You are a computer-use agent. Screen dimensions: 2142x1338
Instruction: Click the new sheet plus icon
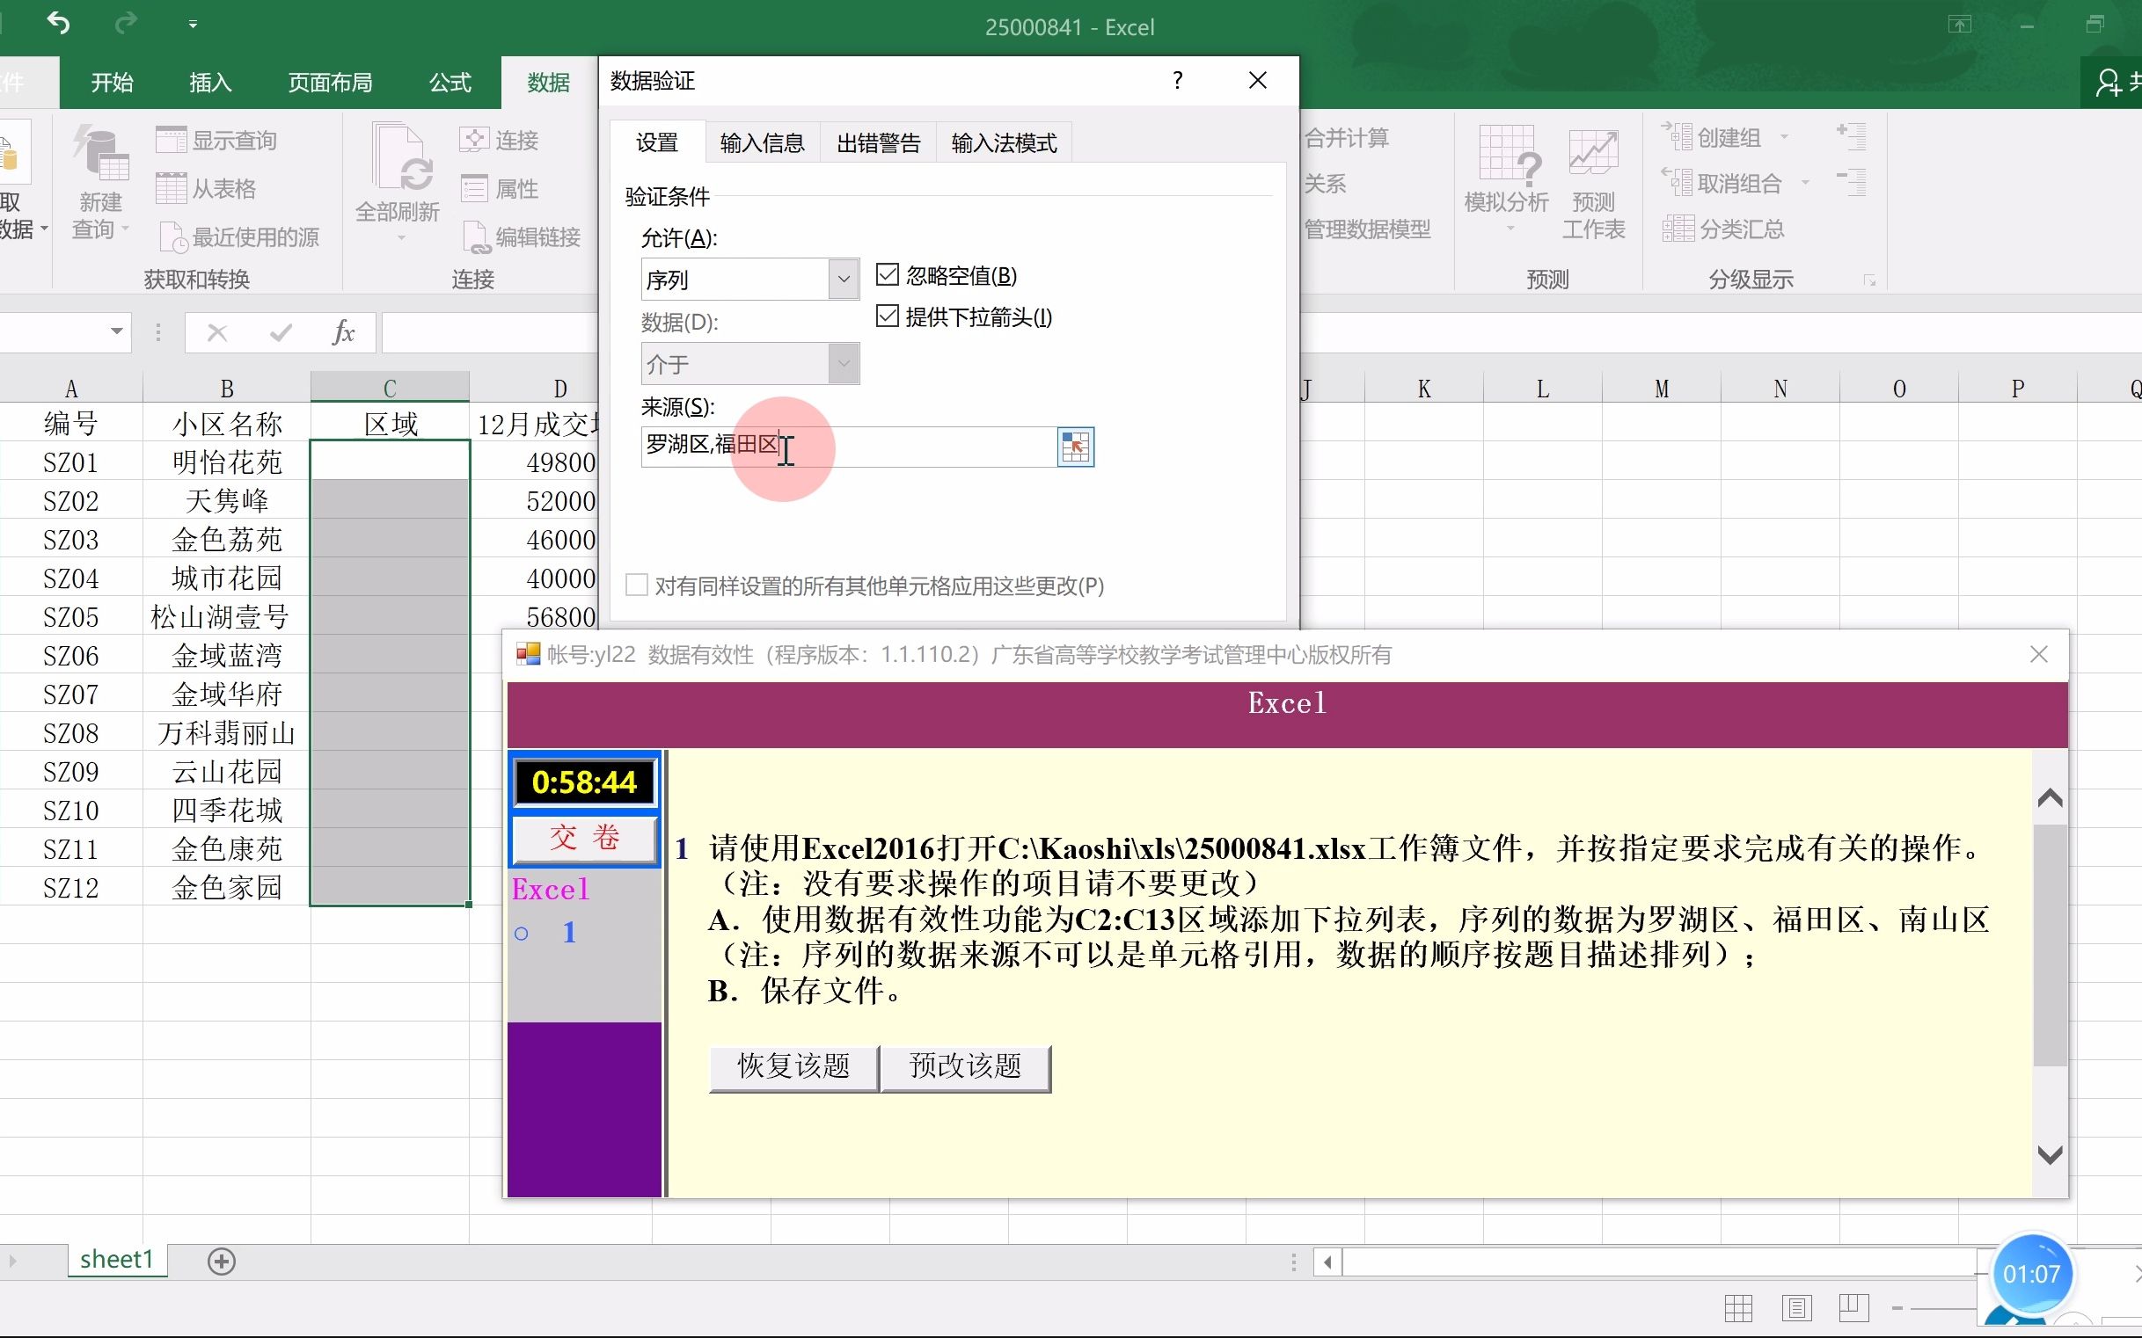[222, 1261]
